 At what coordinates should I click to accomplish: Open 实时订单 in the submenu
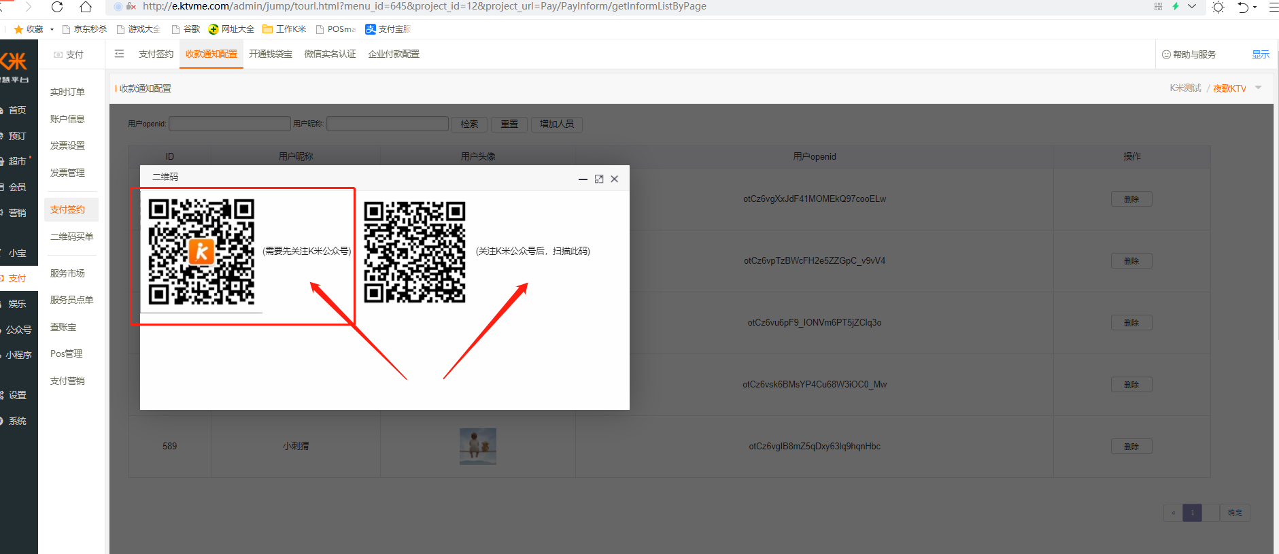point(67,92)
